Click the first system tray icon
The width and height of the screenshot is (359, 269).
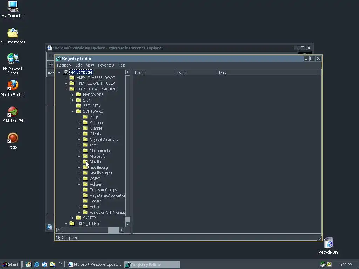tap(323, 264)
